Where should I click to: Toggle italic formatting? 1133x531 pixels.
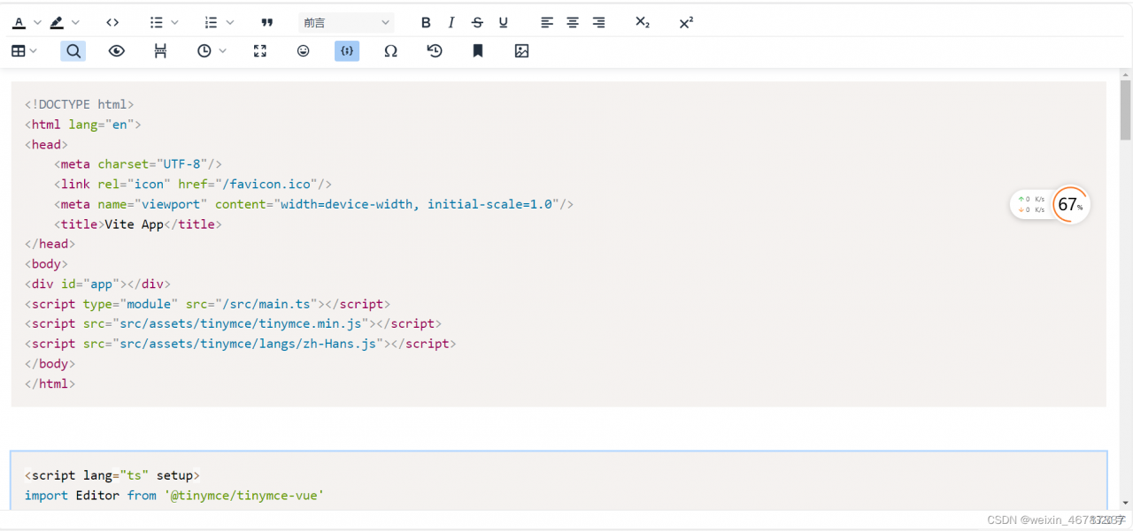[451, 22]
